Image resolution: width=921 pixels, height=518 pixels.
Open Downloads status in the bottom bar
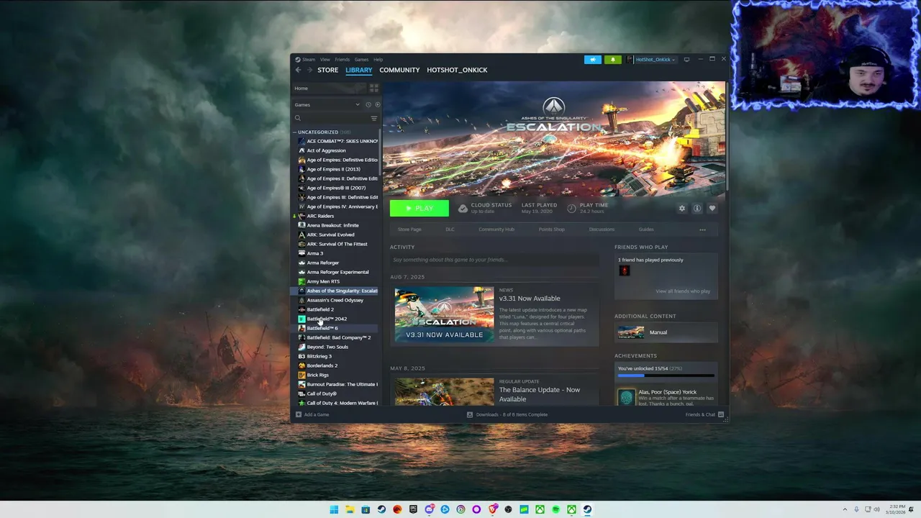tap(507, 414)
